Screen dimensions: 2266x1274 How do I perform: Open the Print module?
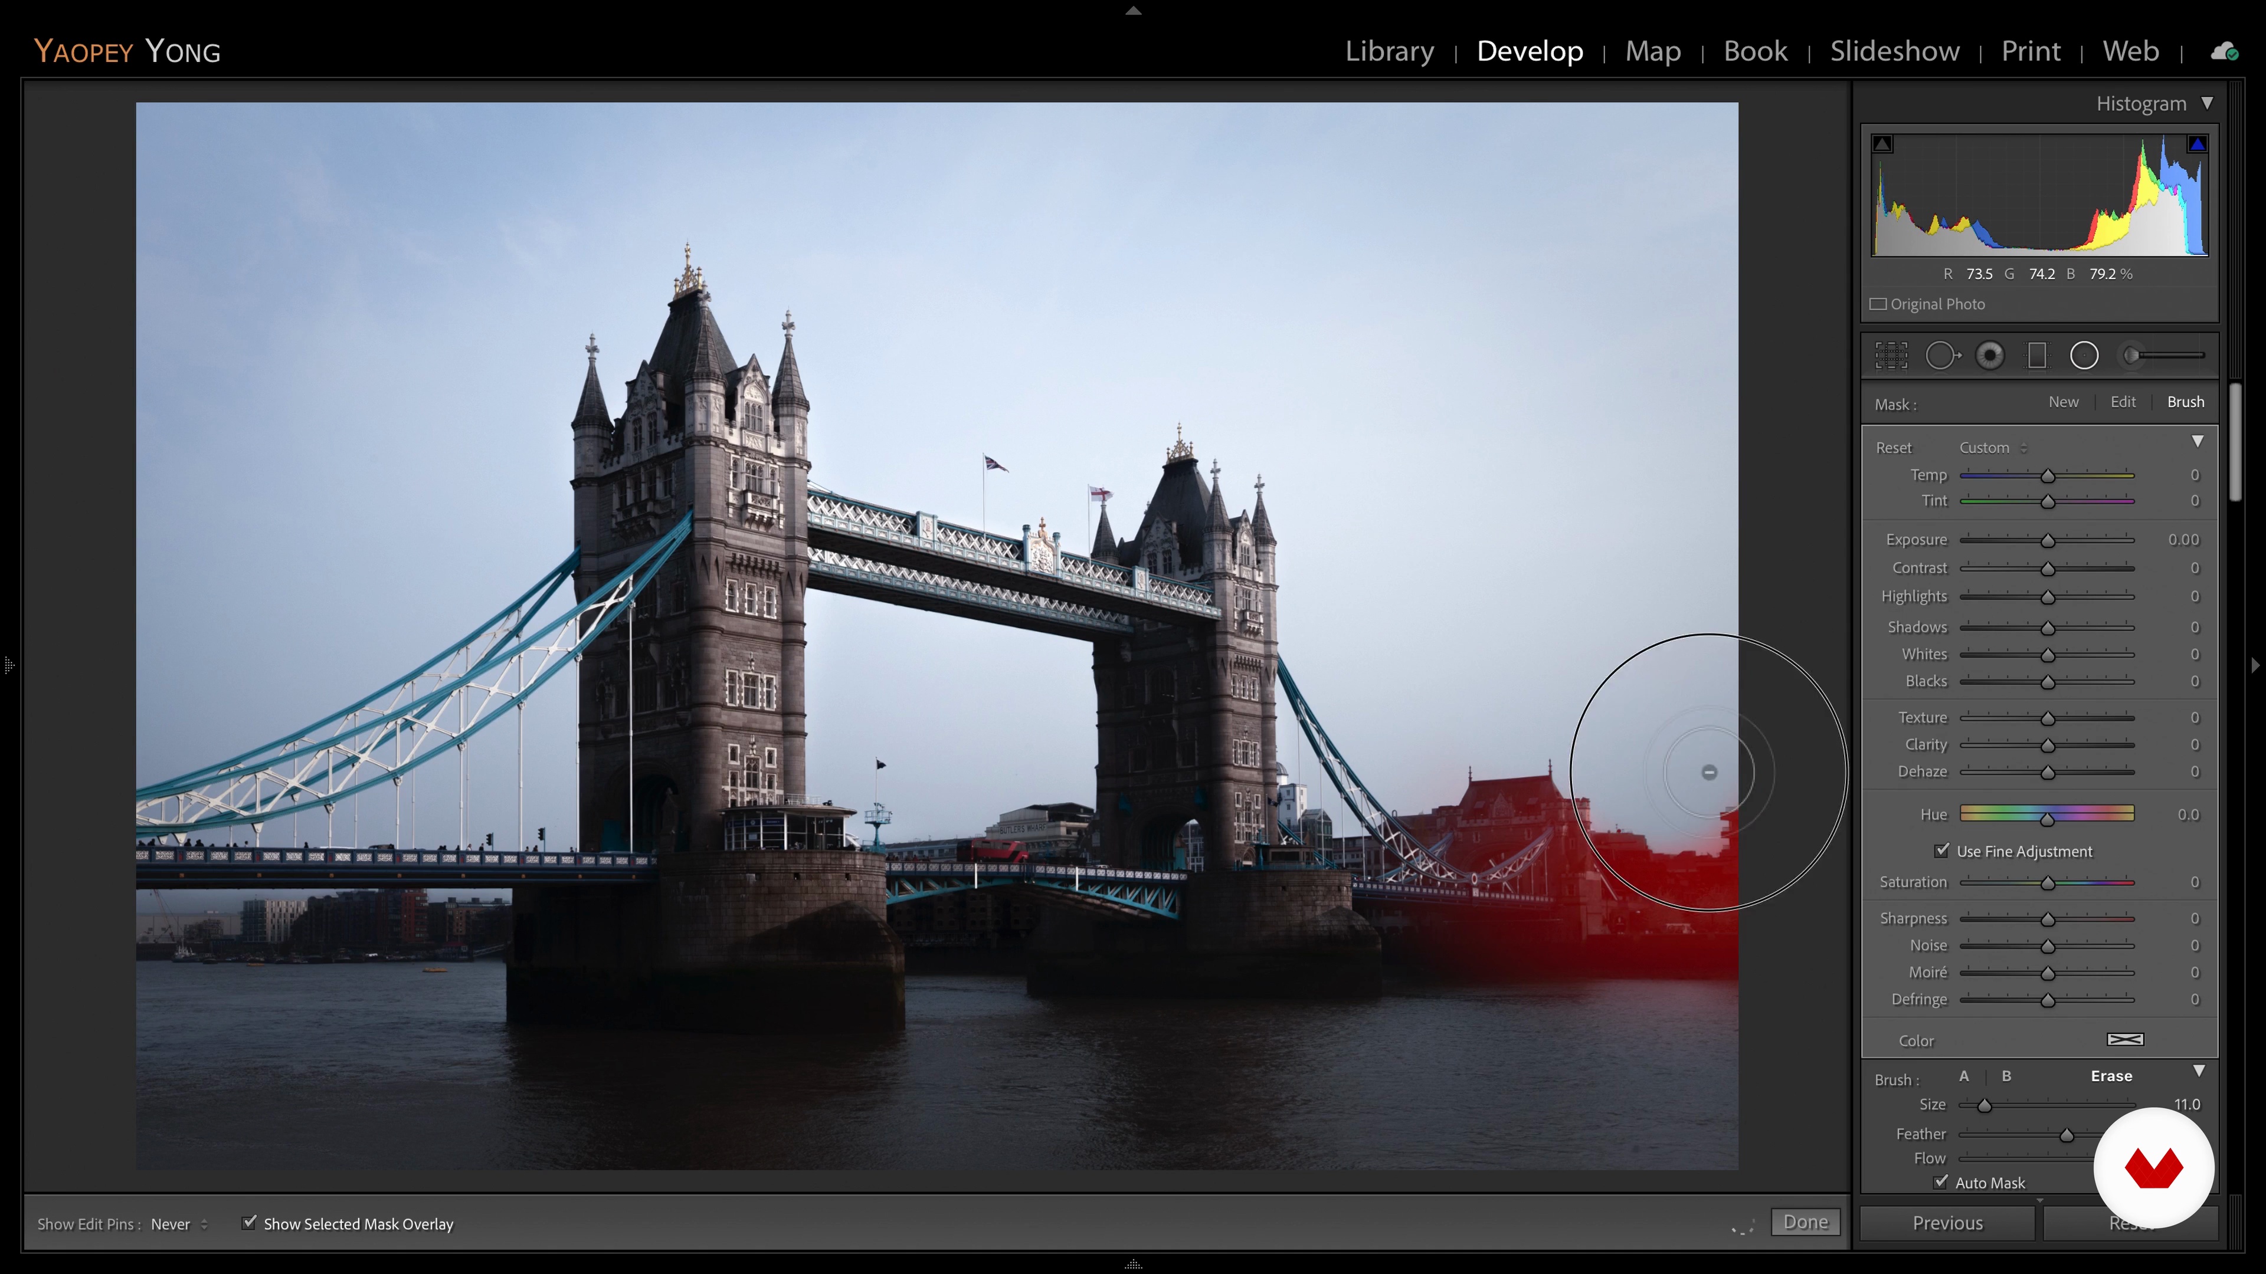[x=2030, y=51]
